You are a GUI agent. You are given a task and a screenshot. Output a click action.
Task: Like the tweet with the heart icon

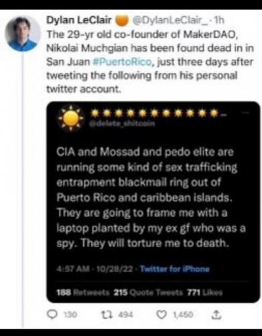161,314
